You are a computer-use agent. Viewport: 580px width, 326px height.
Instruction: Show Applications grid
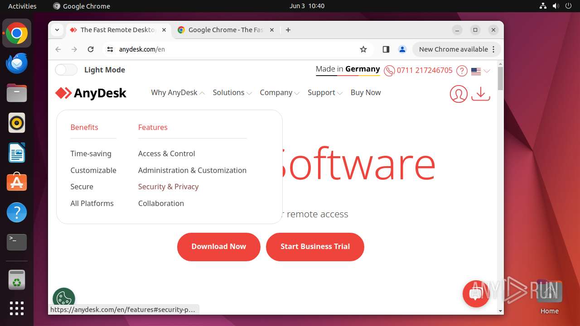(x=17, y=308)
